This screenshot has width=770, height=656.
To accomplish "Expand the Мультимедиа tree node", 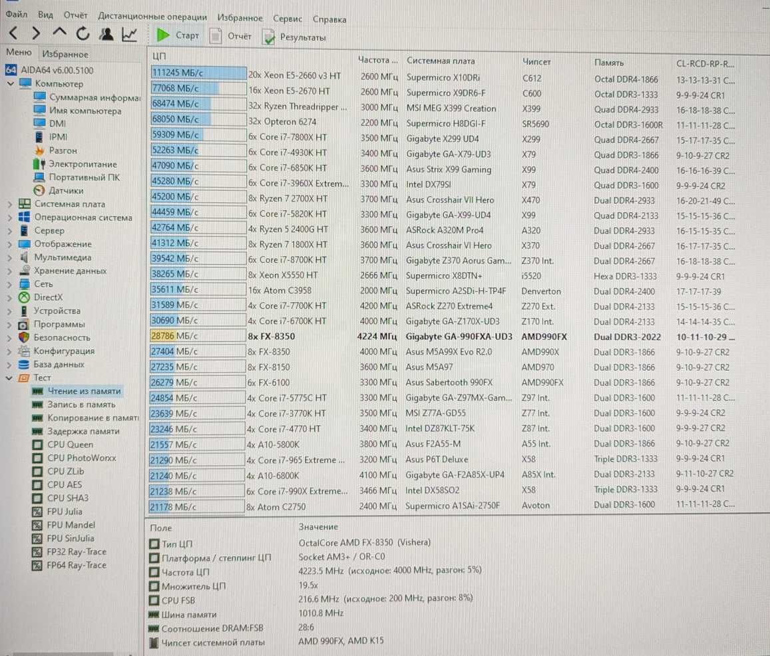I will click(10, 257).
